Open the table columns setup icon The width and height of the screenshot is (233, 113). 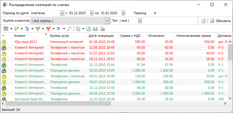pos(6,29)
